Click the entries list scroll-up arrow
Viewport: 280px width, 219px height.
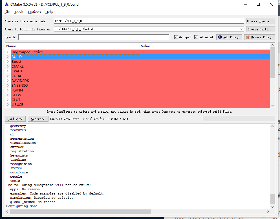(x=272, y=45)
